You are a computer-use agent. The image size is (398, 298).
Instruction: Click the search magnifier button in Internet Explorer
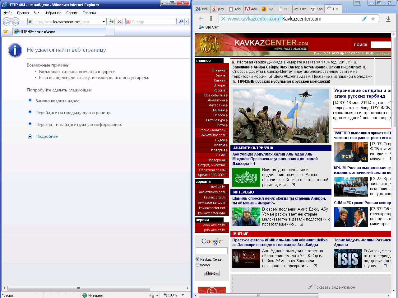pyautogui.click(x=181, y=21)
